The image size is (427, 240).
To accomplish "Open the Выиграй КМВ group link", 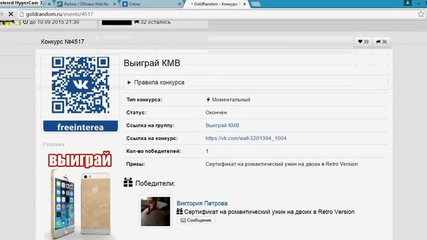I will click(x=222, y=125).
